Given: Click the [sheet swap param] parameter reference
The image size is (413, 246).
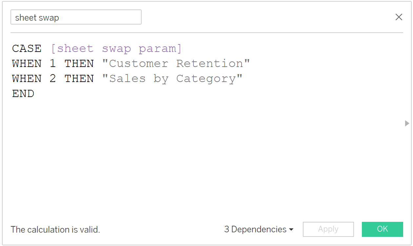Looking at the screenshot, I should pyautogui.click(x=116, y=49).
